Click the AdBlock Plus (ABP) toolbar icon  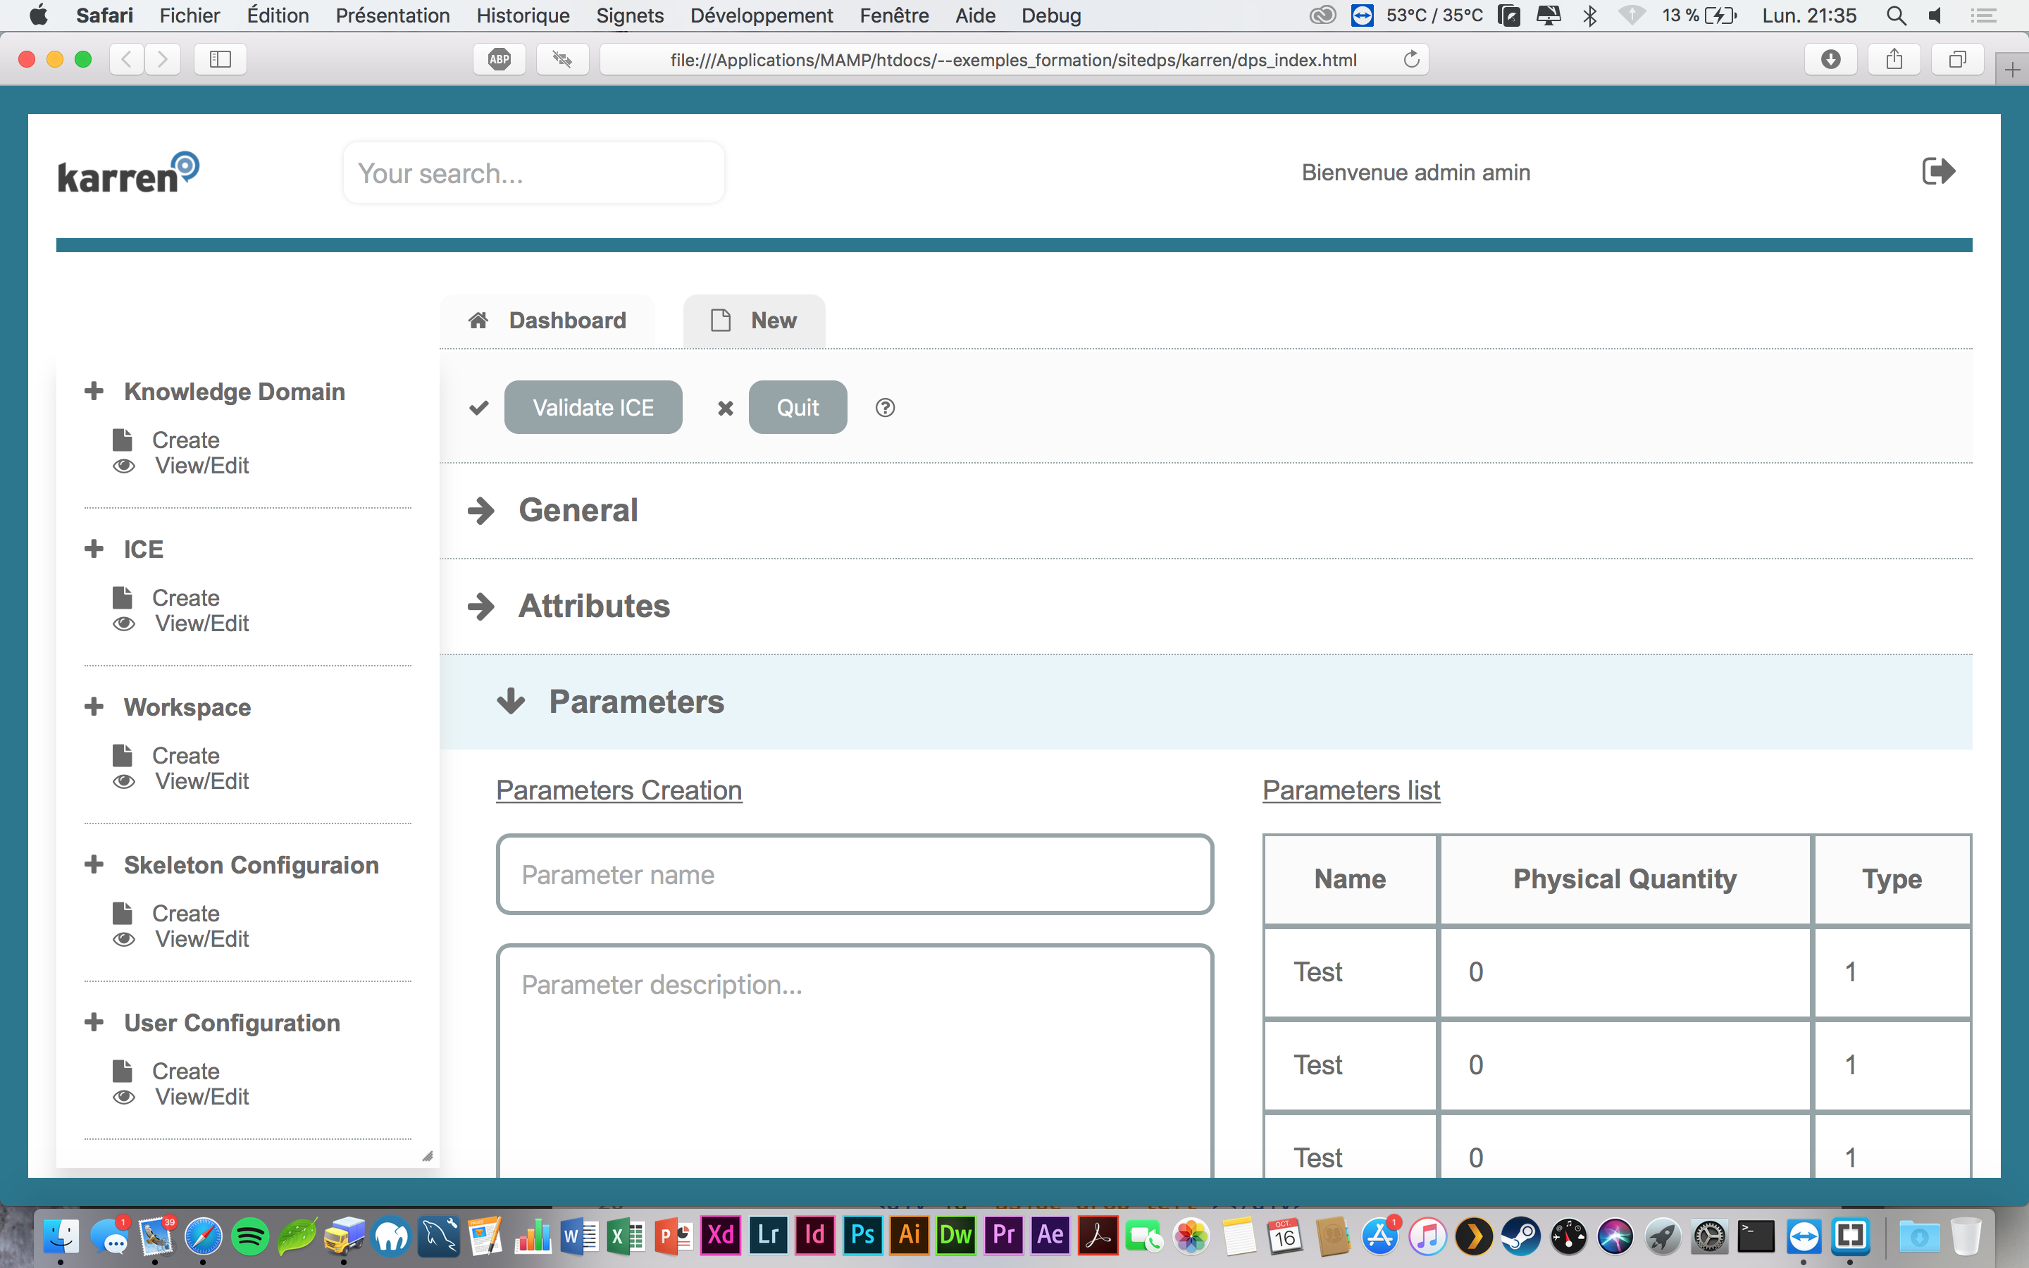point(500,60)
